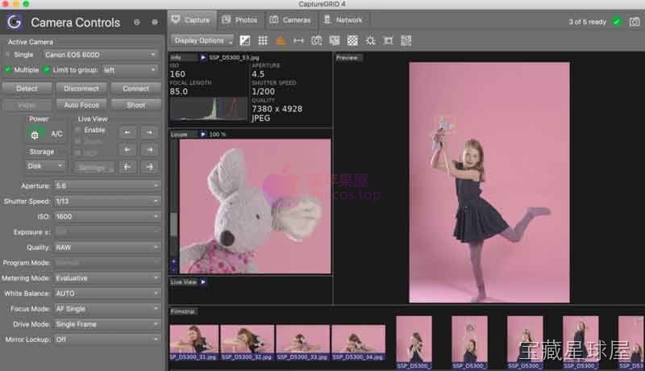Toggle the exposure overlay icon in display toolbar

coord(245,40)
